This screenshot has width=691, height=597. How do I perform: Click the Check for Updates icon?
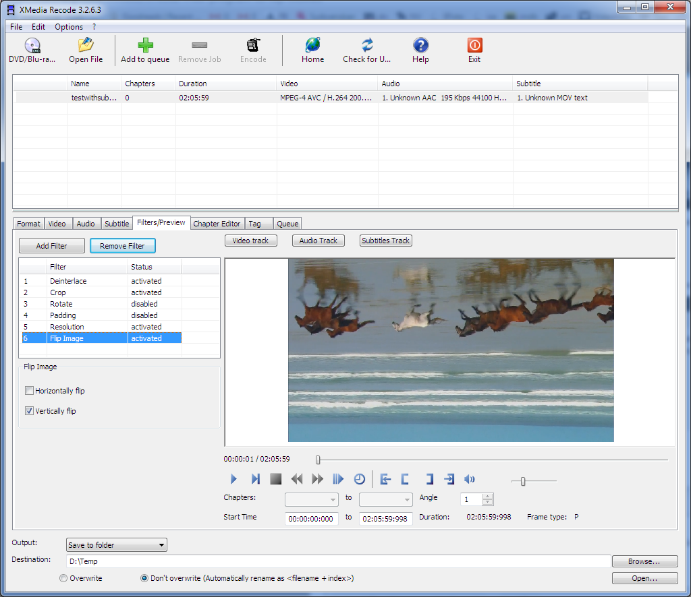point(367,46)
